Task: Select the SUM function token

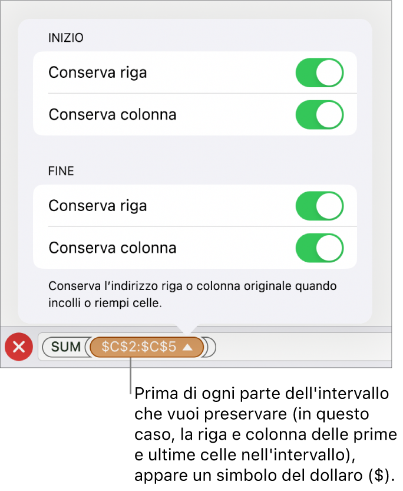Action: click(x=65, y=347)
